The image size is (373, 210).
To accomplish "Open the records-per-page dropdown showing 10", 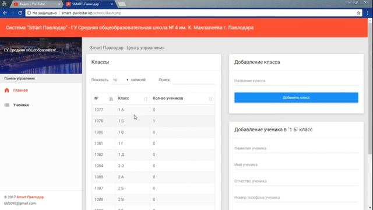I will click(x=121, y=80).
